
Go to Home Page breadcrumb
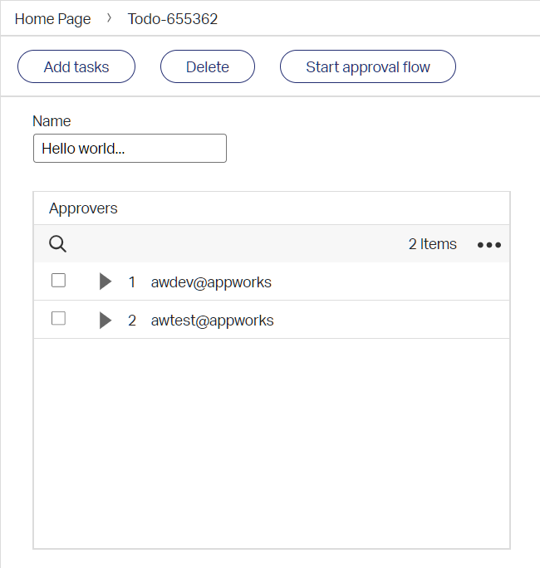pyautogui.click(x=53, y=19)
